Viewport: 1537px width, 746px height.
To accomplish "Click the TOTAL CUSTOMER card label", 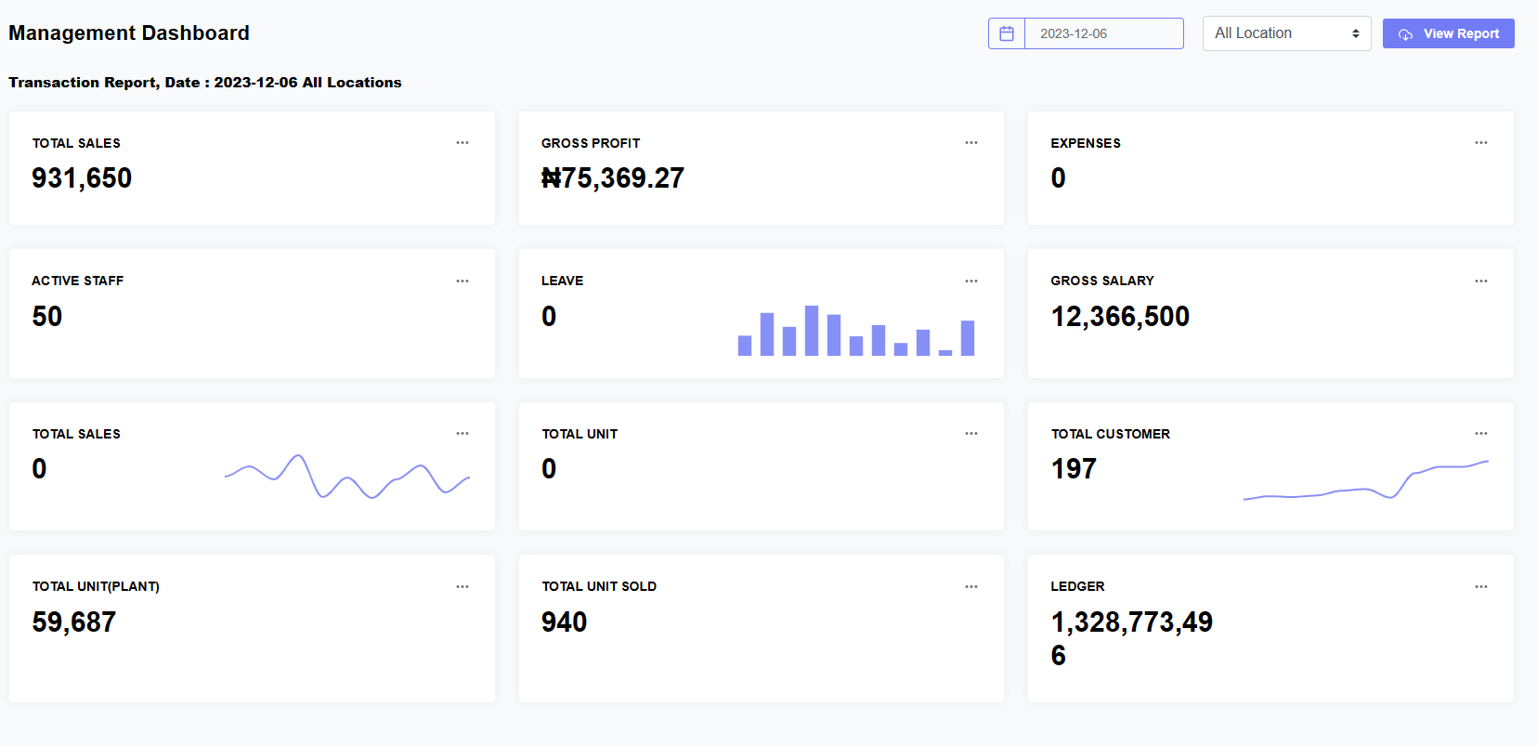I will click(1111, 434).
